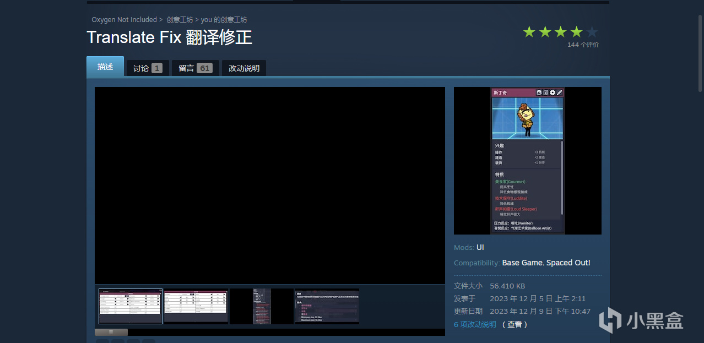Select the second screenshot thumbnail
This screenshot has width=704, height=343.
point(196,306)
